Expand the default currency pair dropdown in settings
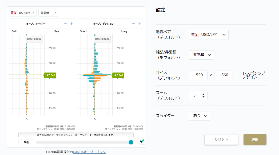Viewport: 279px width, 155px height. (209, 35)
